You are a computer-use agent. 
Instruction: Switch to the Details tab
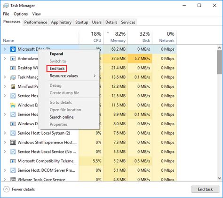tap(111, 23)
